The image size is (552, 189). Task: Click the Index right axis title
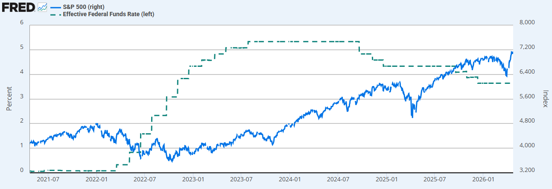pos(545,99)
